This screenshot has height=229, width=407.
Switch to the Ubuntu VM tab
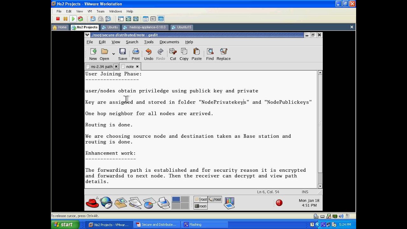pos(110,27)
